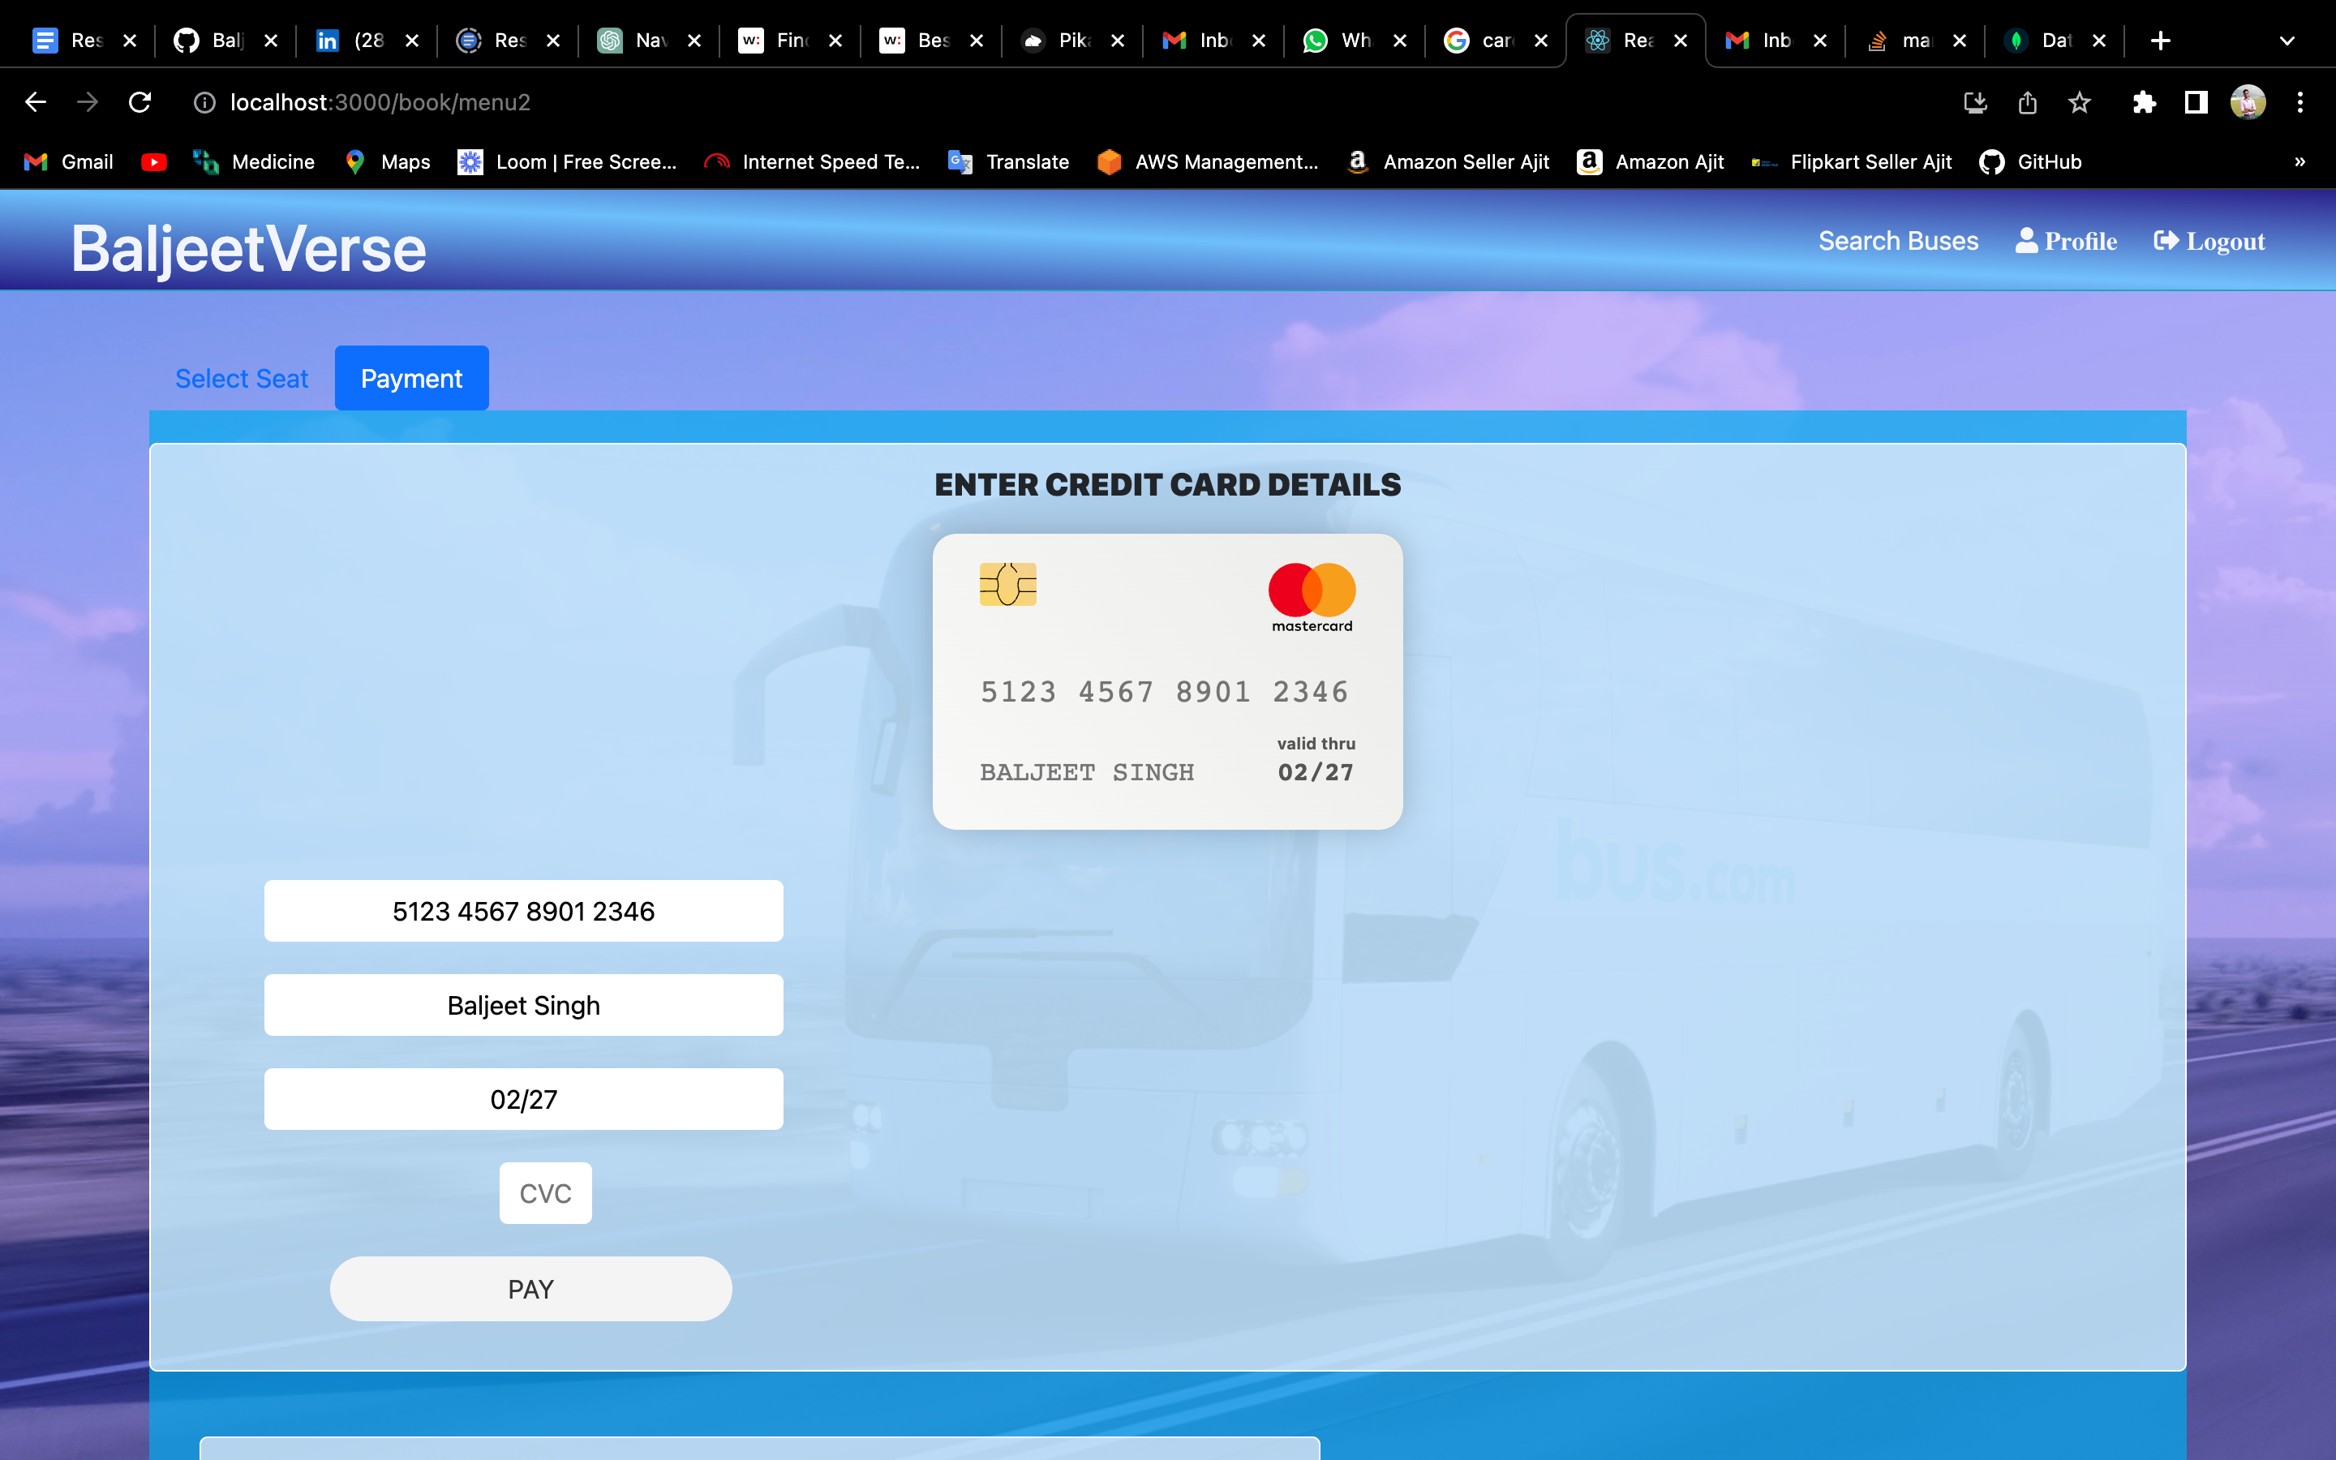Screen dimensions: 2336x1460
Task: Click the CVC input field
Action: tap(545, 1193)
